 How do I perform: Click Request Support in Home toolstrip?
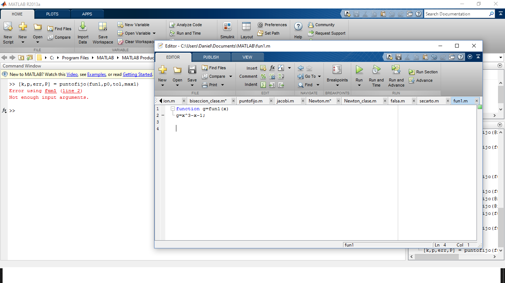[x=327, y=33]
